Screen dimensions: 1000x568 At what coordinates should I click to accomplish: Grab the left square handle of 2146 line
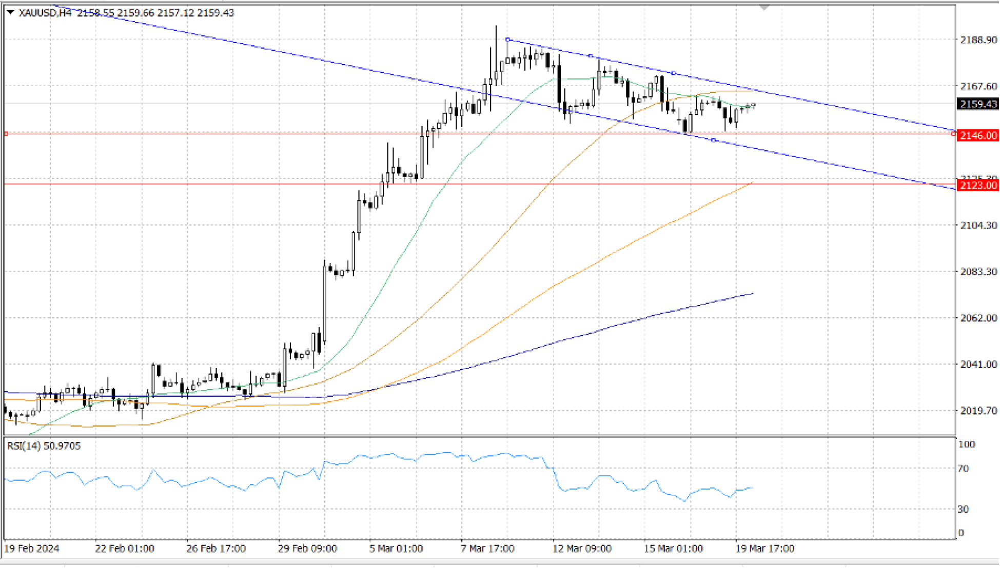point(6,134)
